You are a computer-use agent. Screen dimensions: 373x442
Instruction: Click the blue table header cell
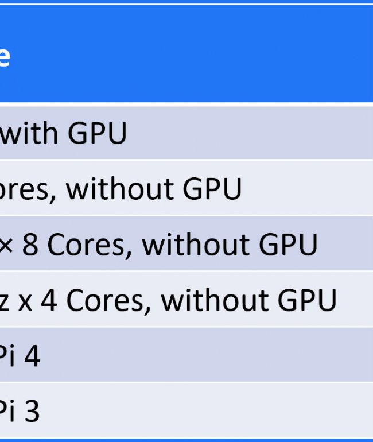coord(187,53)
